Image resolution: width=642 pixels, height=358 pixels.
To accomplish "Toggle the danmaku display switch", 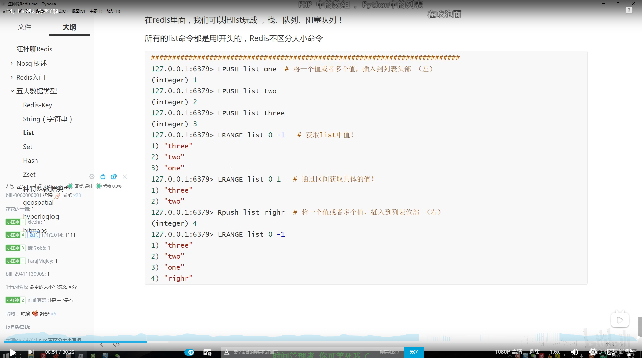I will pyautogui.click(x=189, y=352).
